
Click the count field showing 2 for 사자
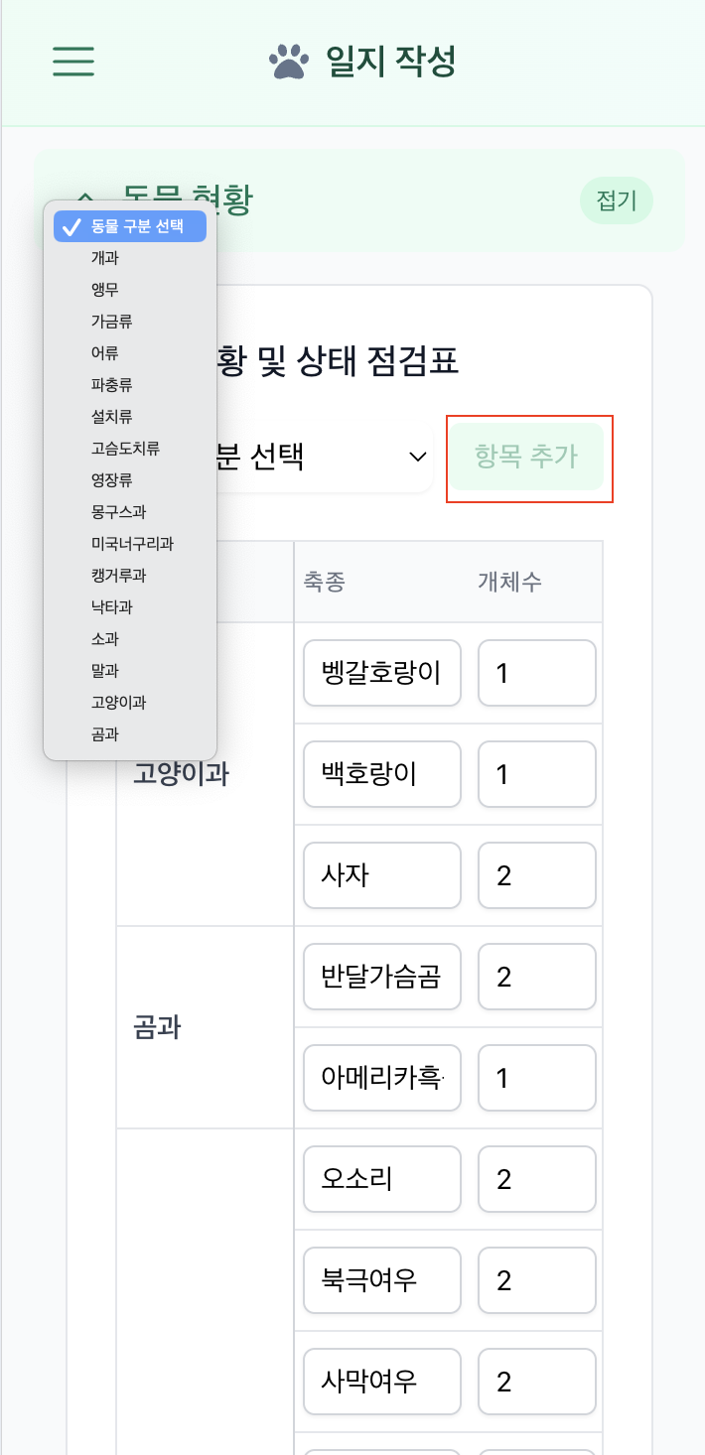coord(536,875)
